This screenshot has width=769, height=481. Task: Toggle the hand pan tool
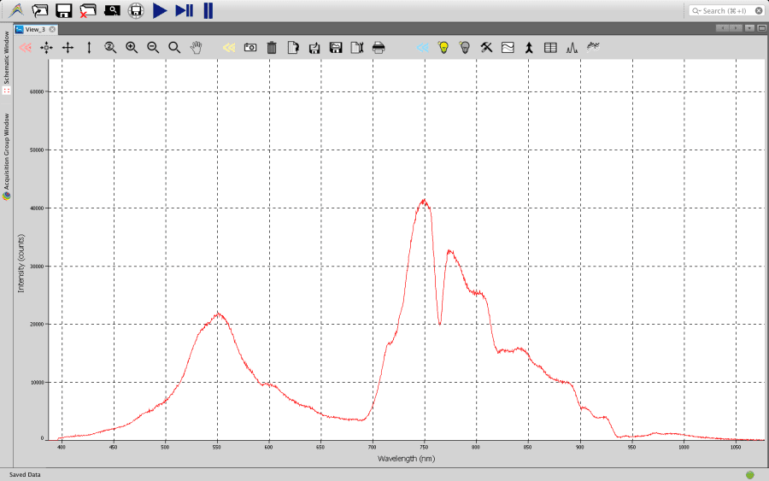pyautogui.click(x=196, y=48)
